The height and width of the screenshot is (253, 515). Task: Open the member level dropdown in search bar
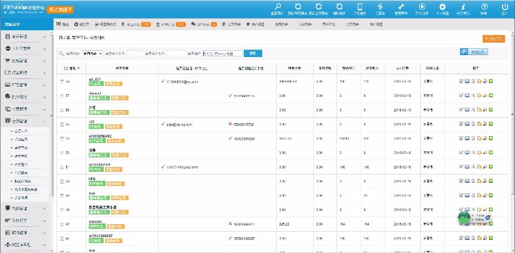[92, 54]
